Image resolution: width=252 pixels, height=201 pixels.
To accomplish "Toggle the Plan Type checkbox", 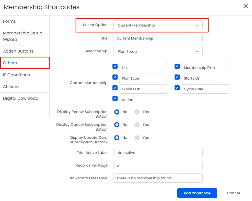I will (115, 77).
